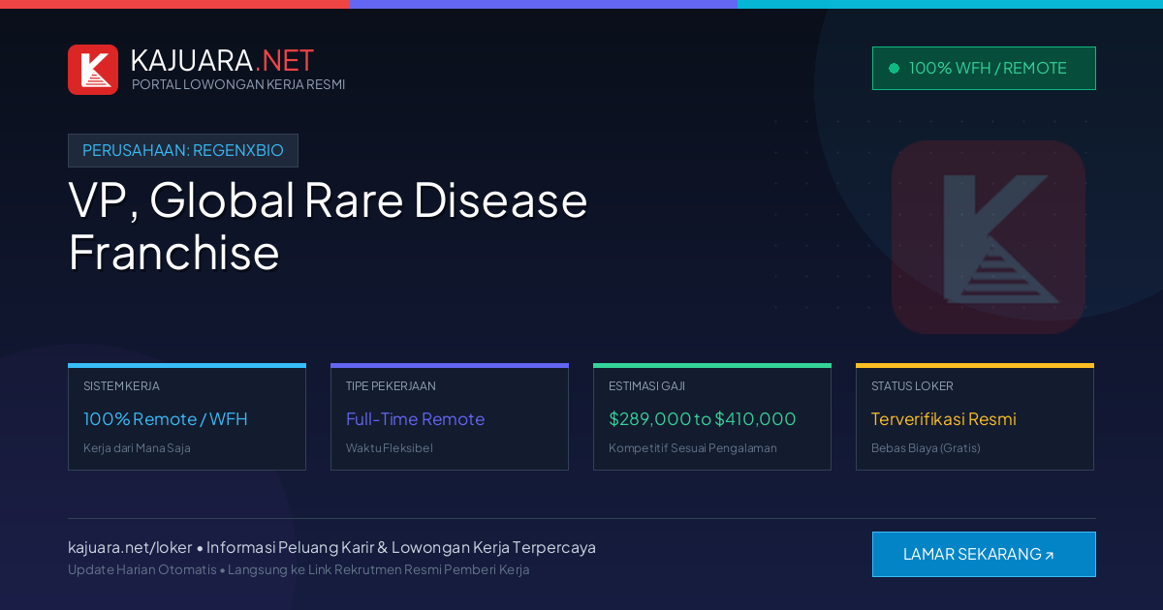Click the Waktu Fleksibel text

tap(389, 447)
